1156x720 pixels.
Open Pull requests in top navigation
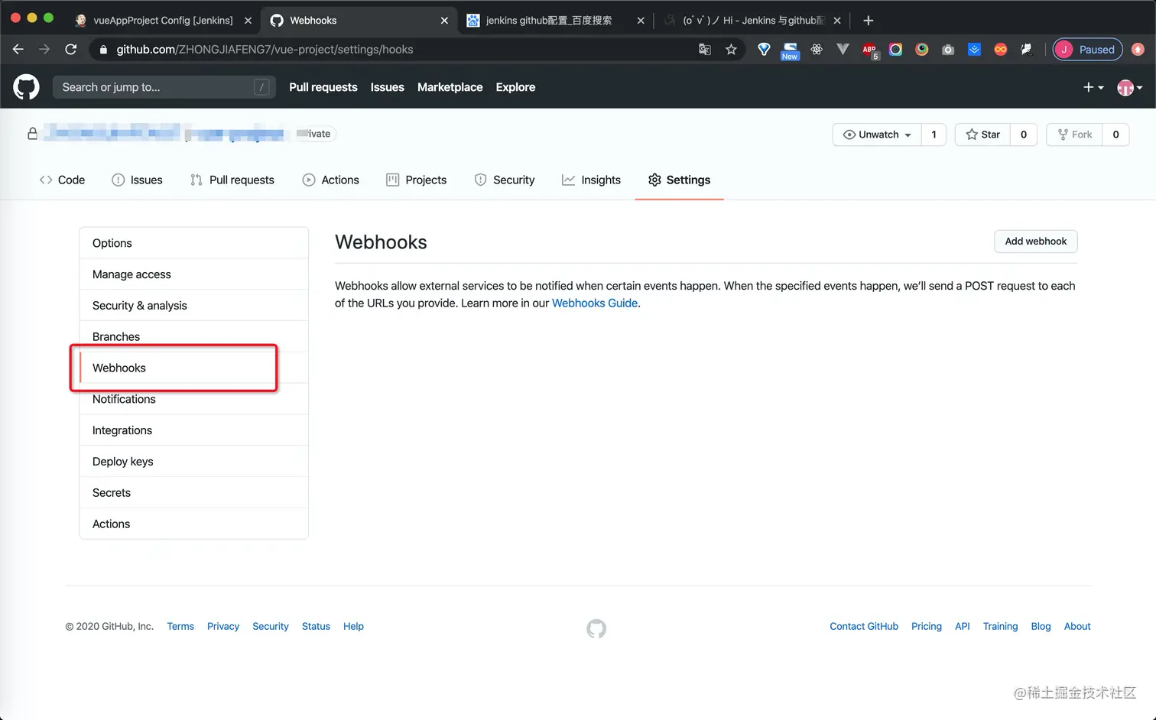[323, 87]
